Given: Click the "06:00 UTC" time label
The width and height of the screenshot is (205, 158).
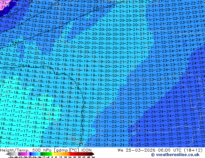Looking at the screenshot, I should point(170,150).
